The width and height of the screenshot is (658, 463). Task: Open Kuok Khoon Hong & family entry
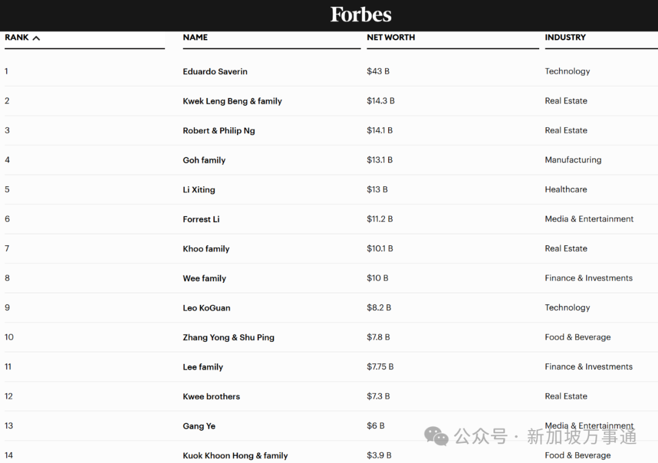[x=235, y=456]
